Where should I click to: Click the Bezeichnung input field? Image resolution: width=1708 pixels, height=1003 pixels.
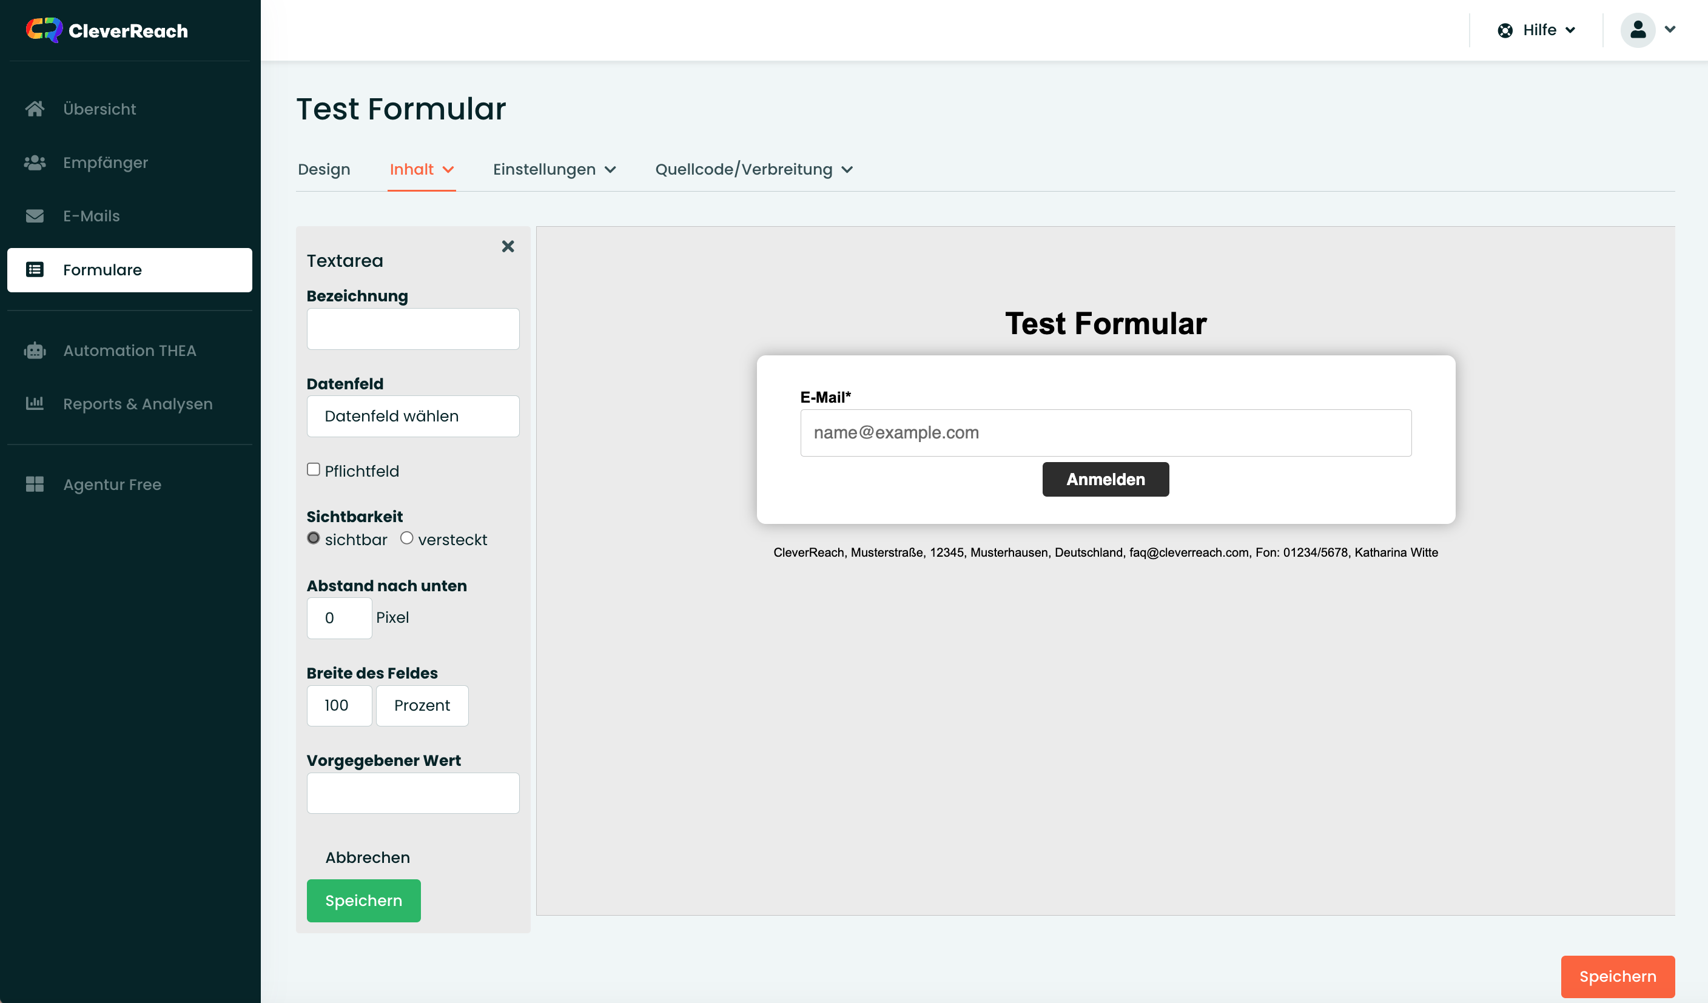point(413,329)
